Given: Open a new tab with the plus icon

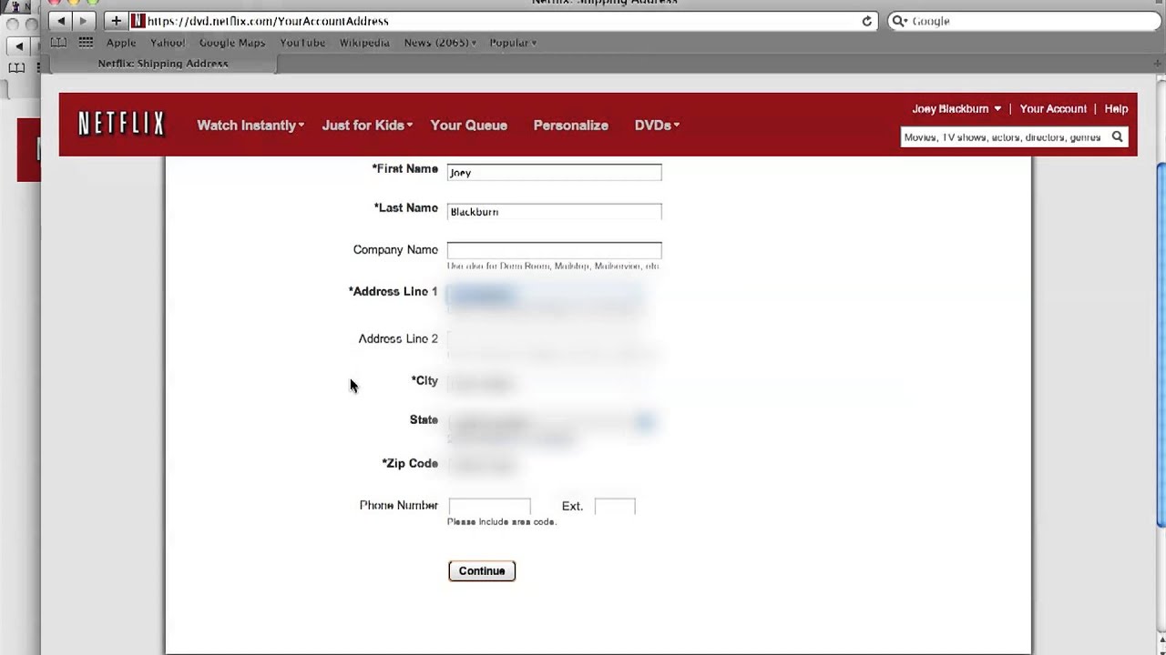Looking at the screenshot, I should (x=115, y=20).
